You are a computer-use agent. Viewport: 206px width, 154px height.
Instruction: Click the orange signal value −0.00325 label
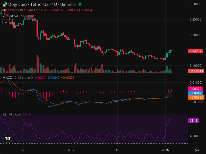click(x=196, y=98)
